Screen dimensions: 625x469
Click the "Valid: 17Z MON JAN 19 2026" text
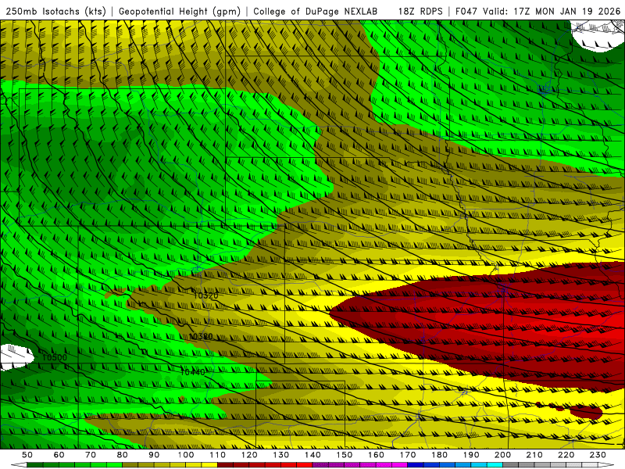pyautogui.click(x=552, y=11)
